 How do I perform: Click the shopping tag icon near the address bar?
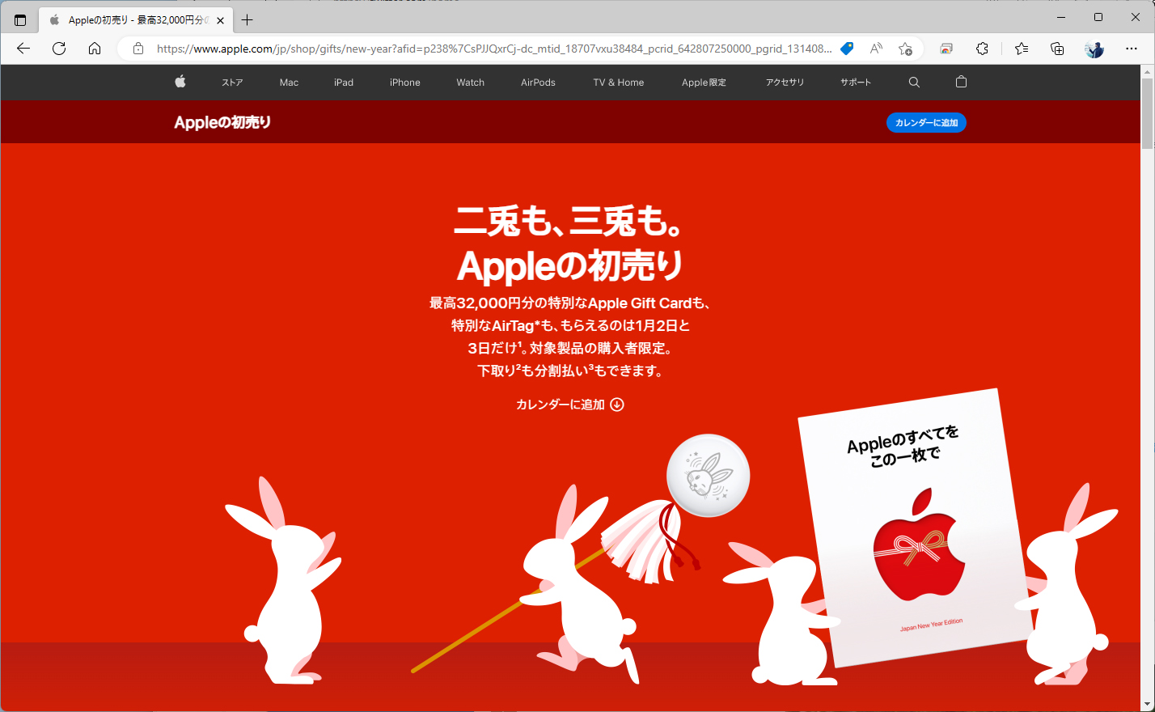(x=846, y=49)
